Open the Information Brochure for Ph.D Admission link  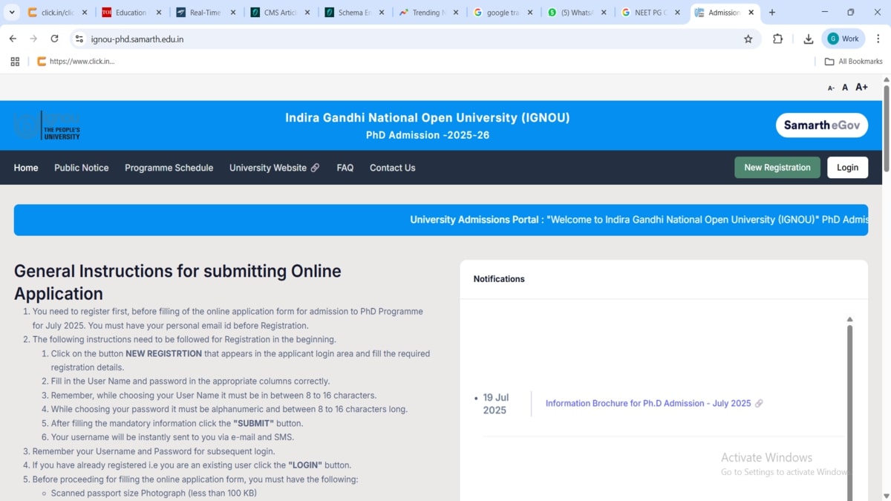pos(648,404)
